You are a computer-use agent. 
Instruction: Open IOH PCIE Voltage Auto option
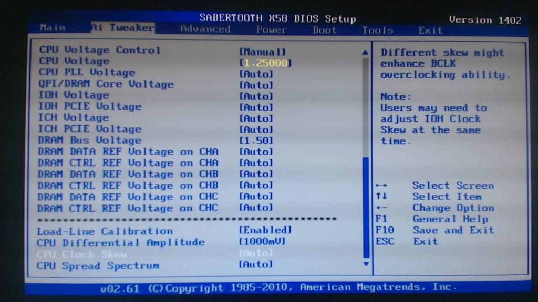coord(256,107)
